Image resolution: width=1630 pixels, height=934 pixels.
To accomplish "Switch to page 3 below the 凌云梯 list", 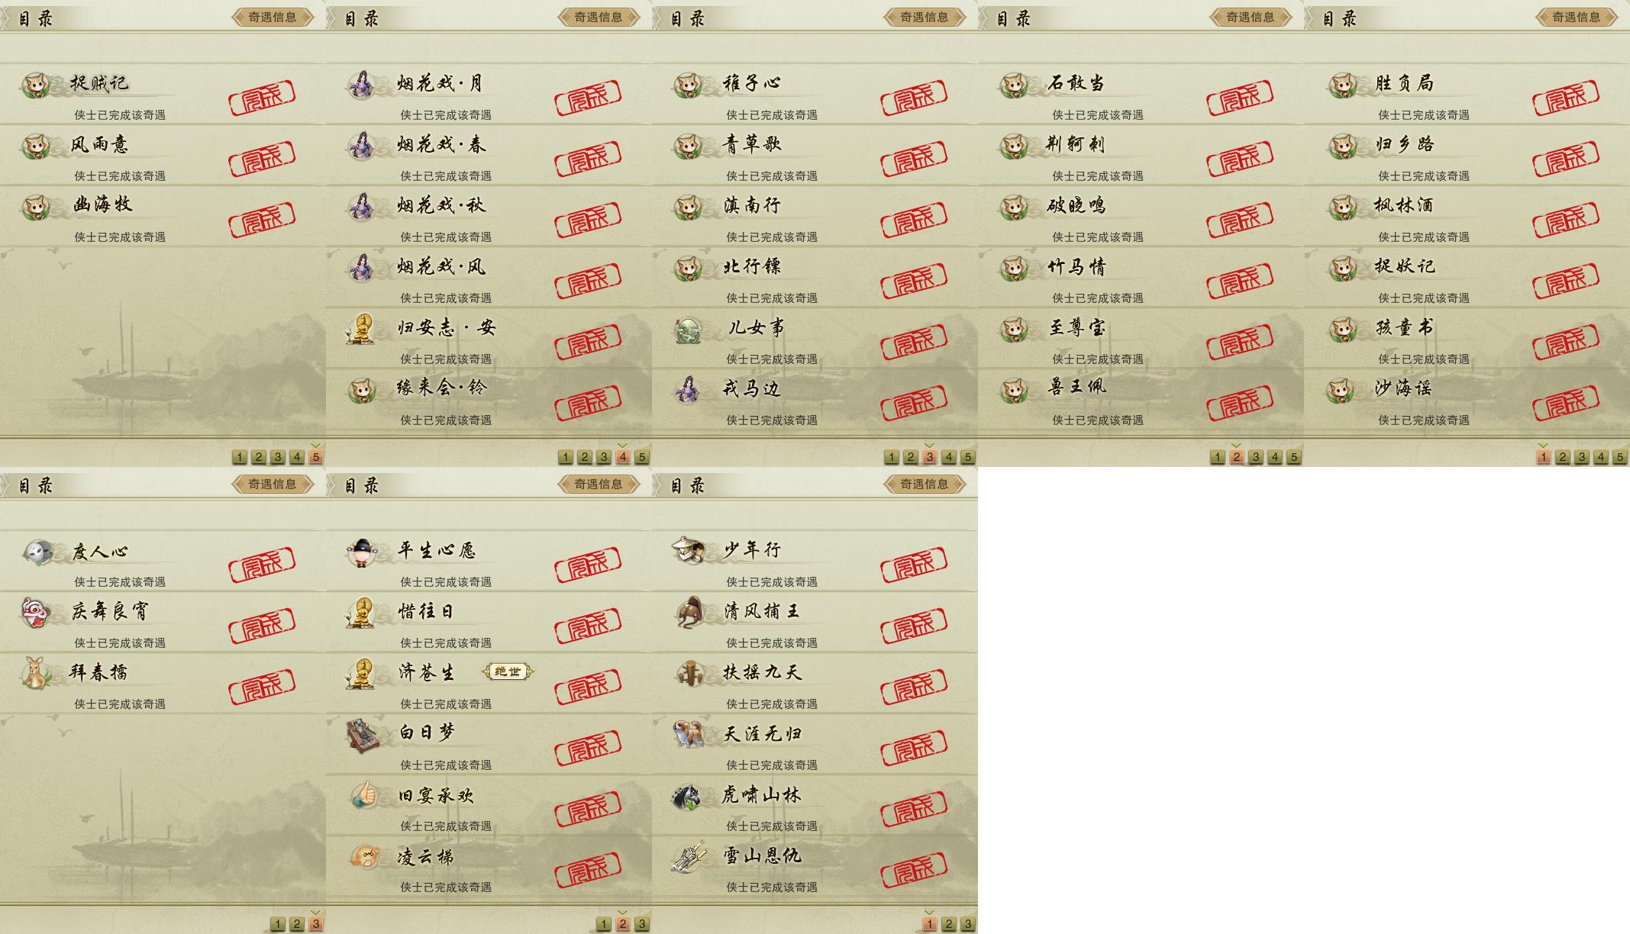I will [642, 924].
